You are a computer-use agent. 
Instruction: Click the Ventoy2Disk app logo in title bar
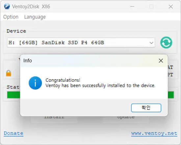coord(7,6)
